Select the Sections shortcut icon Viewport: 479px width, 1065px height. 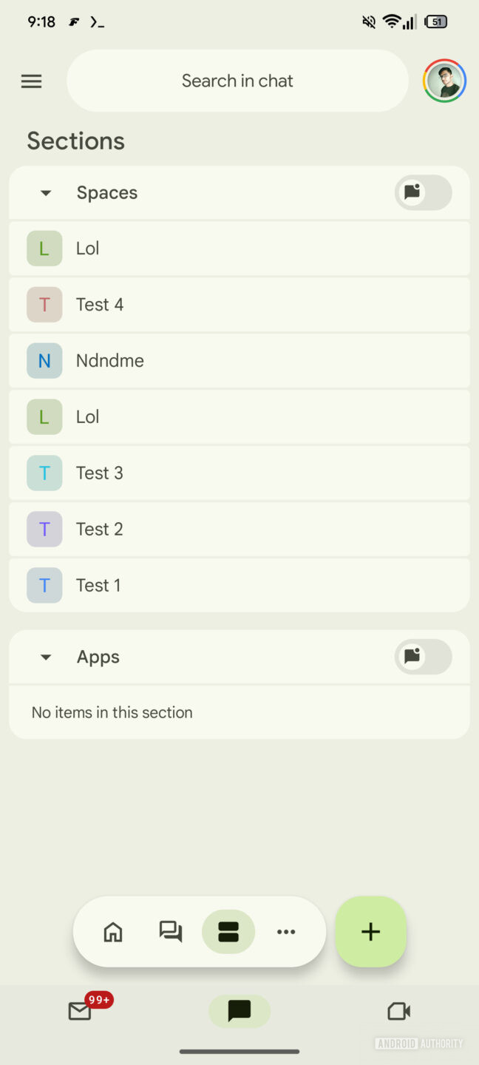point(228,932)
